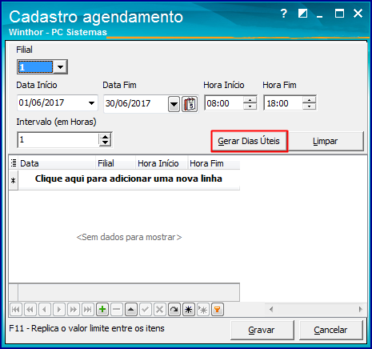Click the Limpar button
Image resolution: width=372 pixels, height=349 pixels.
tap(326, 141)
